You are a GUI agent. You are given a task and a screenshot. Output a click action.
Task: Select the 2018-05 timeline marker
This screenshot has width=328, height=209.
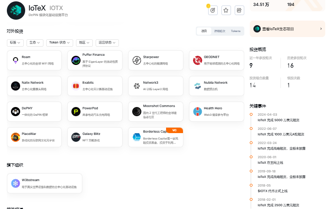[251, 185]
